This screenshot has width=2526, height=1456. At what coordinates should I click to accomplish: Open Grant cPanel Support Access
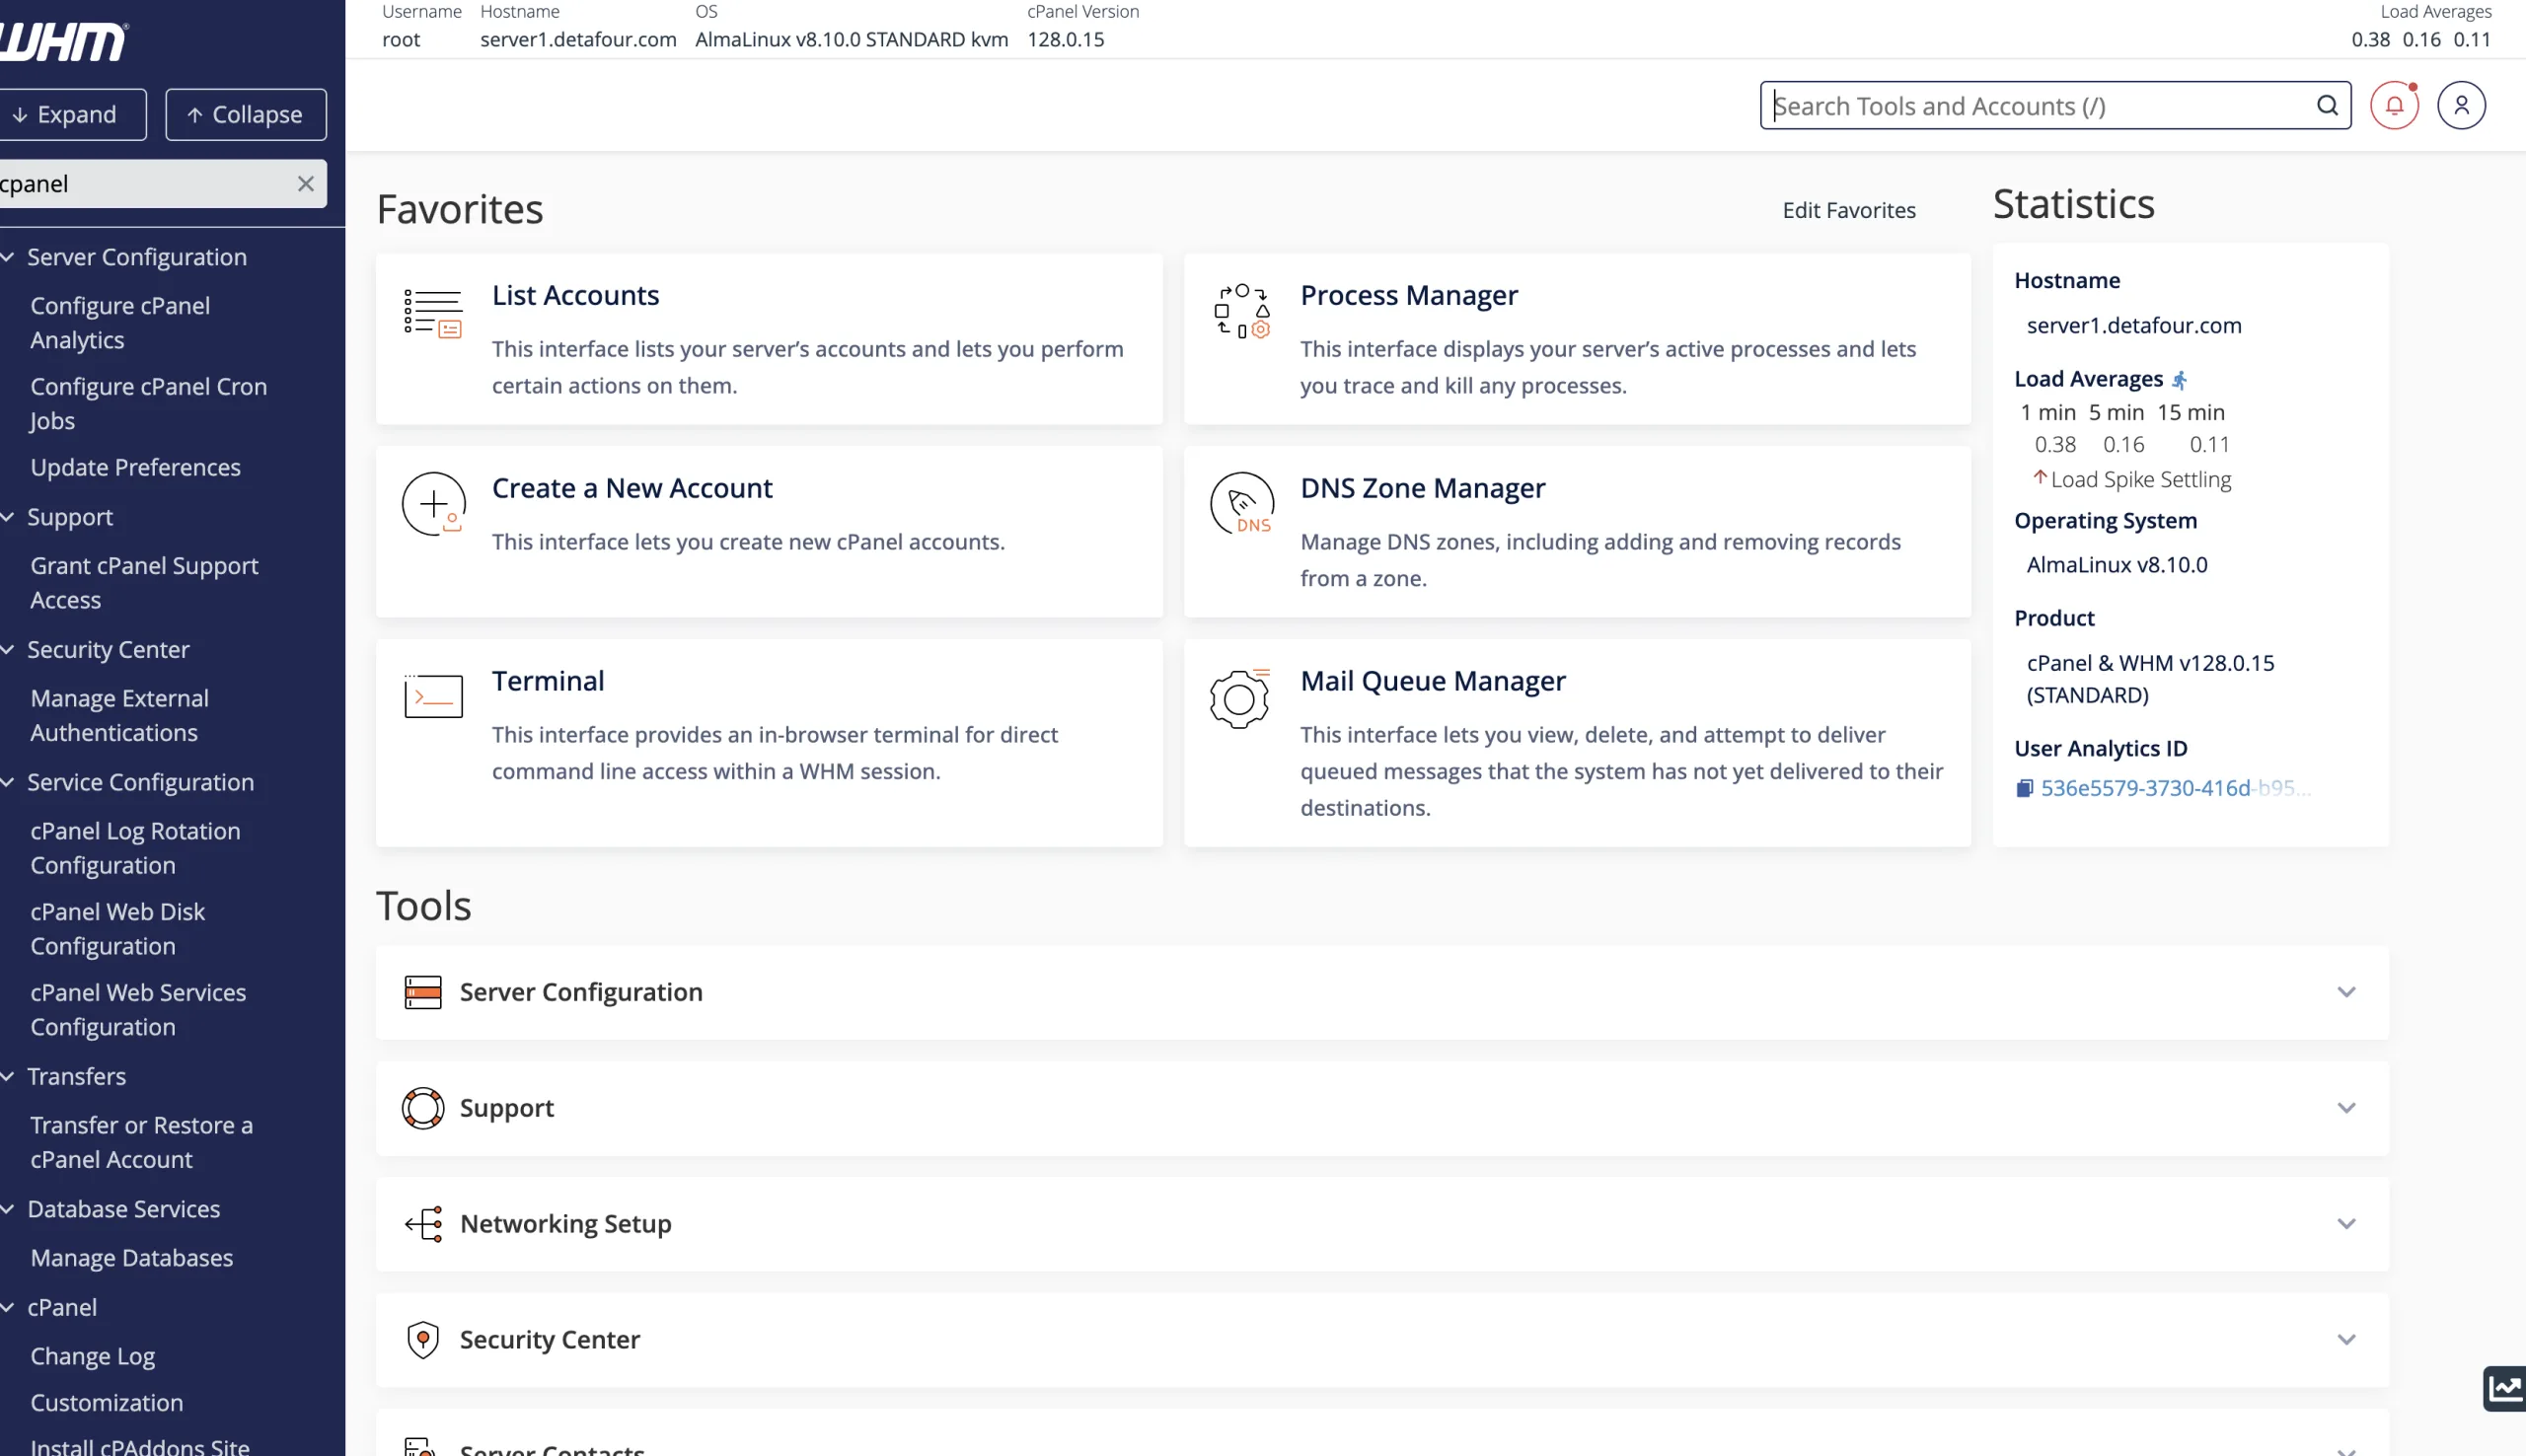click(x=145, y=583)
